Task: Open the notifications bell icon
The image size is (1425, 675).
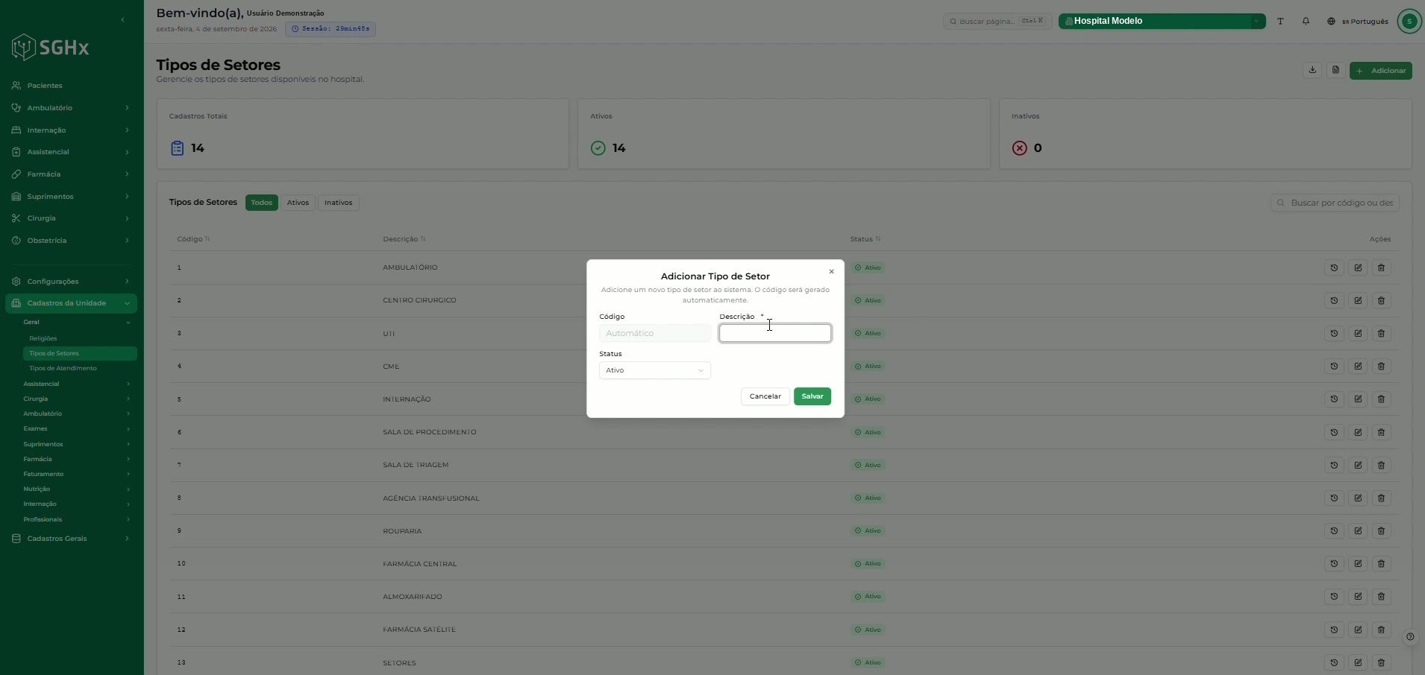Action: 1306,21
